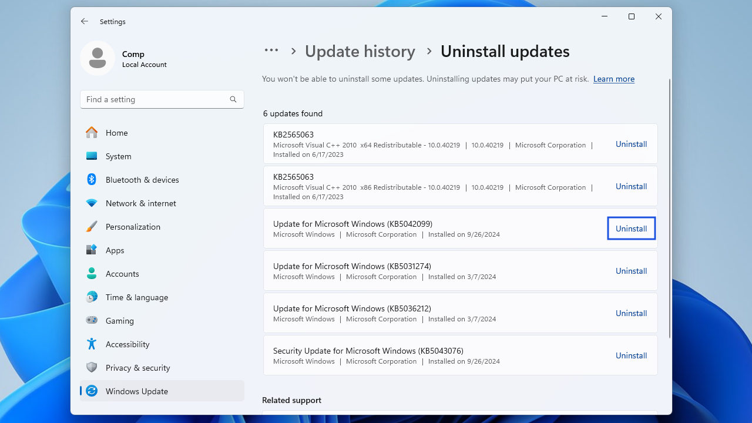Click the Settings window title text

113,22
